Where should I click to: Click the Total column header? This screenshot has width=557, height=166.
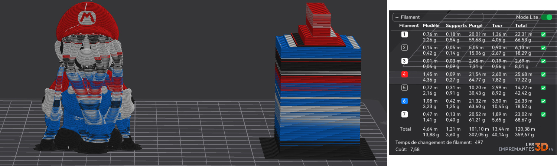[x=521, y=26]
